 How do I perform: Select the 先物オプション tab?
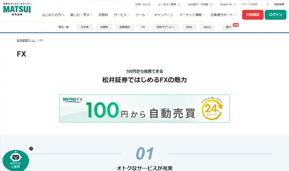click(x=165, y=27)
